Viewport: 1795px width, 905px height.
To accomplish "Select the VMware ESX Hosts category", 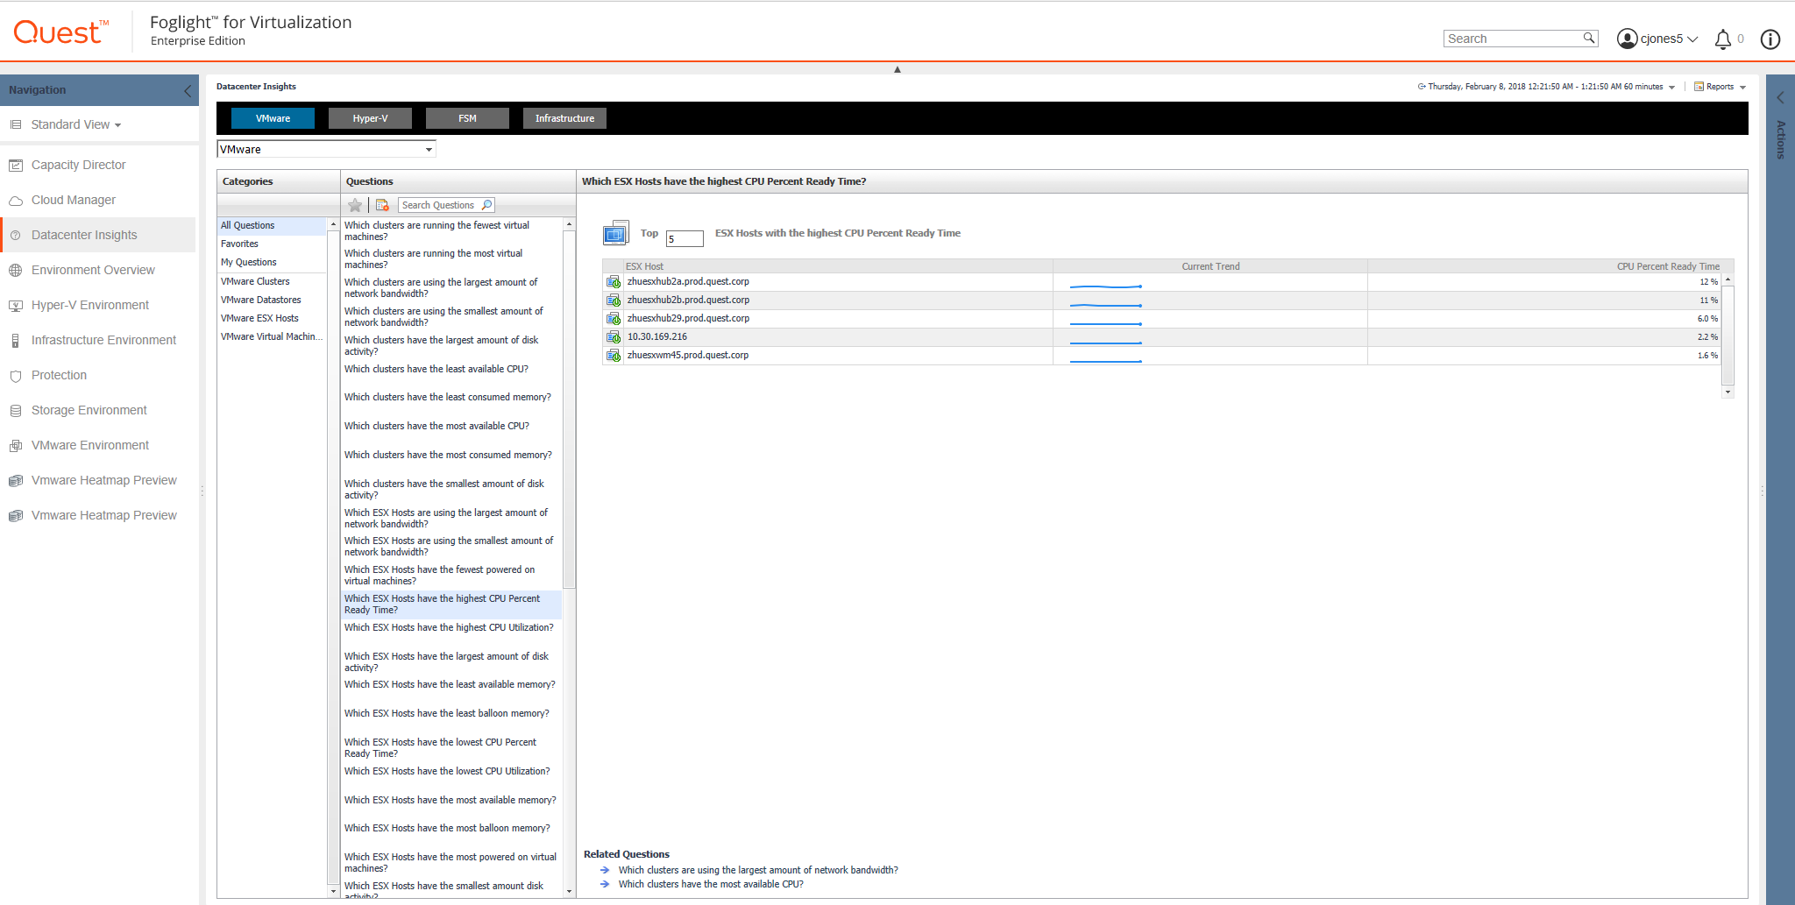I will point(259,318).
